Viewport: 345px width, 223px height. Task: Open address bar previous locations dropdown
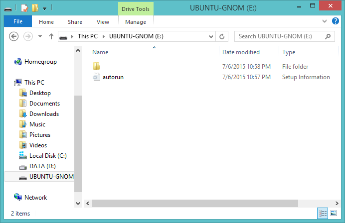point(211,37)
